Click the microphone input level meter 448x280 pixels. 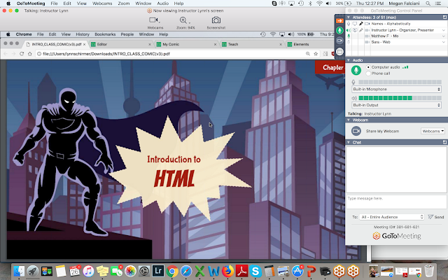tap(400, 82)
